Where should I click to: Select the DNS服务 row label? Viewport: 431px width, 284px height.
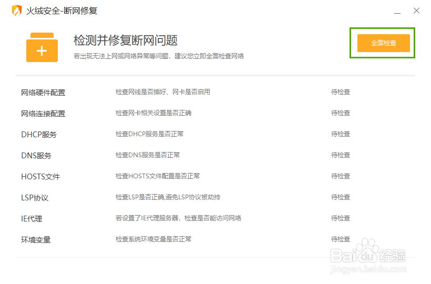pos(36,156)
